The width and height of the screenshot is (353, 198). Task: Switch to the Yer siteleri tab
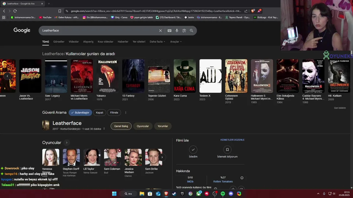point(139,42)
